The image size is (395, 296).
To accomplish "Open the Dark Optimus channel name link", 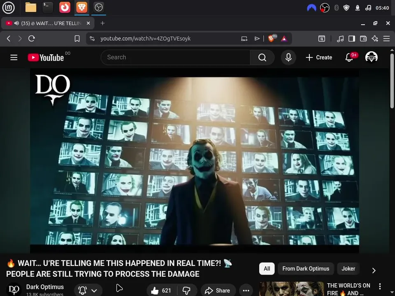I will click(45, 287).
